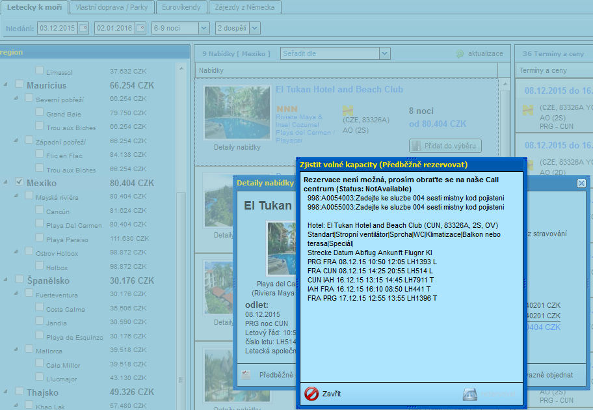Check the Thajsko checkbox

click(x=19, y=391)
